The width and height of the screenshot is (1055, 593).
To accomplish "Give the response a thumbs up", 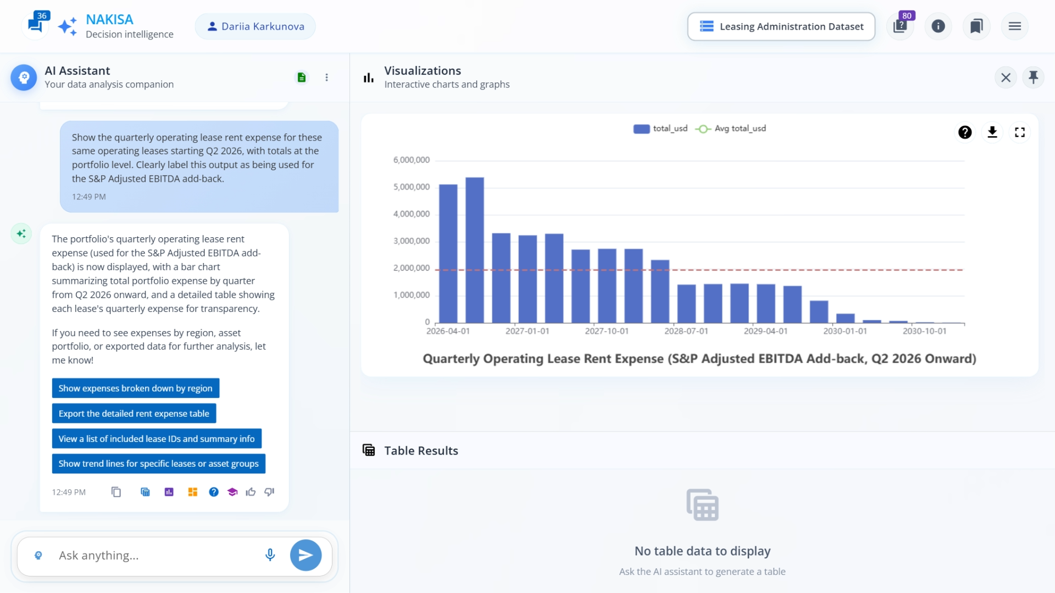I will click(251, 492).
